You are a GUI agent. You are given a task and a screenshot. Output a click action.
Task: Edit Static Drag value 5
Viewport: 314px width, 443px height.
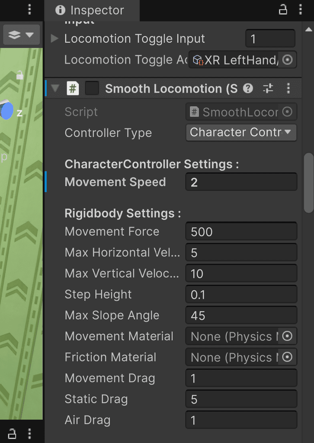pos(241,399)
